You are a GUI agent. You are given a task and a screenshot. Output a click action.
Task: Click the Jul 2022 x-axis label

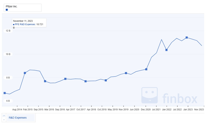[177, 110]
